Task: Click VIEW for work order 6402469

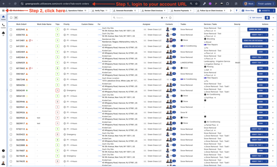Action: (x=261, y=52)
